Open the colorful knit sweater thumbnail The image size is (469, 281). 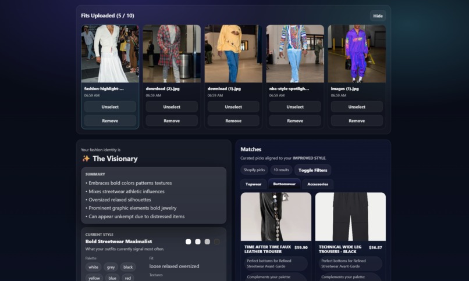pos(295,53)
